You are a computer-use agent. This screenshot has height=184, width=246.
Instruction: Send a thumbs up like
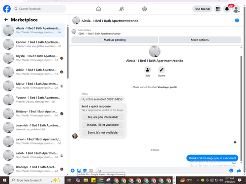click(x=239, y=171)
